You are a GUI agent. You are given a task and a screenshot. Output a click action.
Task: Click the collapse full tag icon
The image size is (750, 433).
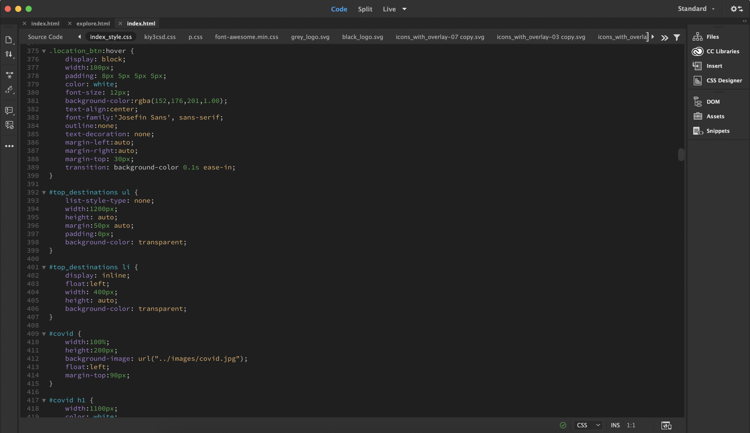(x=10, y=75)
